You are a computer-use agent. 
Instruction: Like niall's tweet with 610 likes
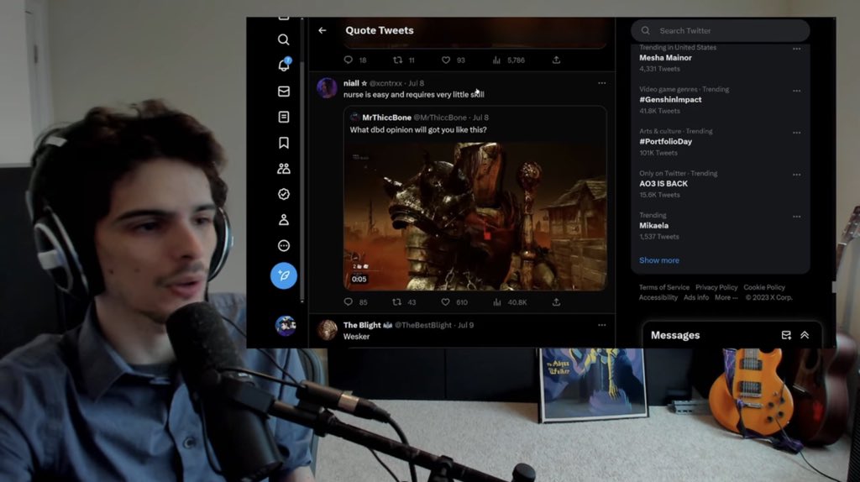click(x=445, y=301)
